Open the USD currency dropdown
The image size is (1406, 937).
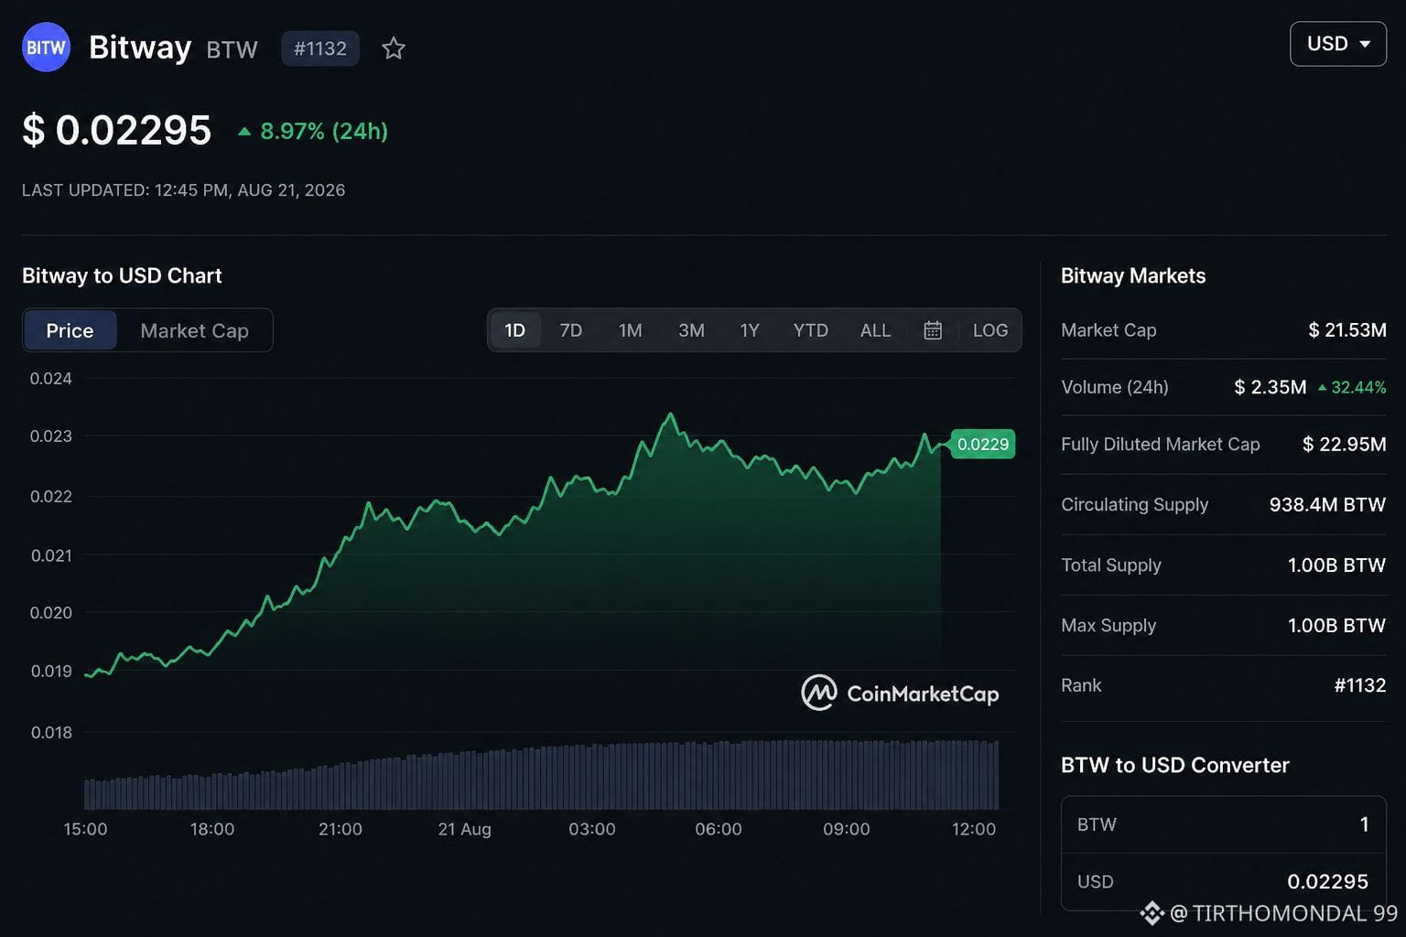(x=1338, y=44)
